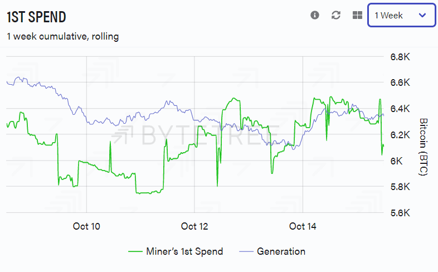This screenshot has width=438, height=272.
Task: Select the Oct 12 date axis label
Action: click(x=194, y=226)
